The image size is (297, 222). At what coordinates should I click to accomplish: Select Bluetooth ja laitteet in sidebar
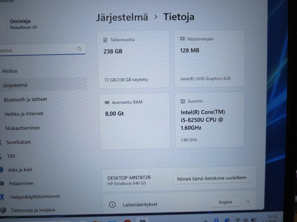click(x=25, y=100)
